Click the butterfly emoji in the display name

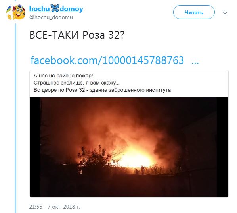point(55,8)
